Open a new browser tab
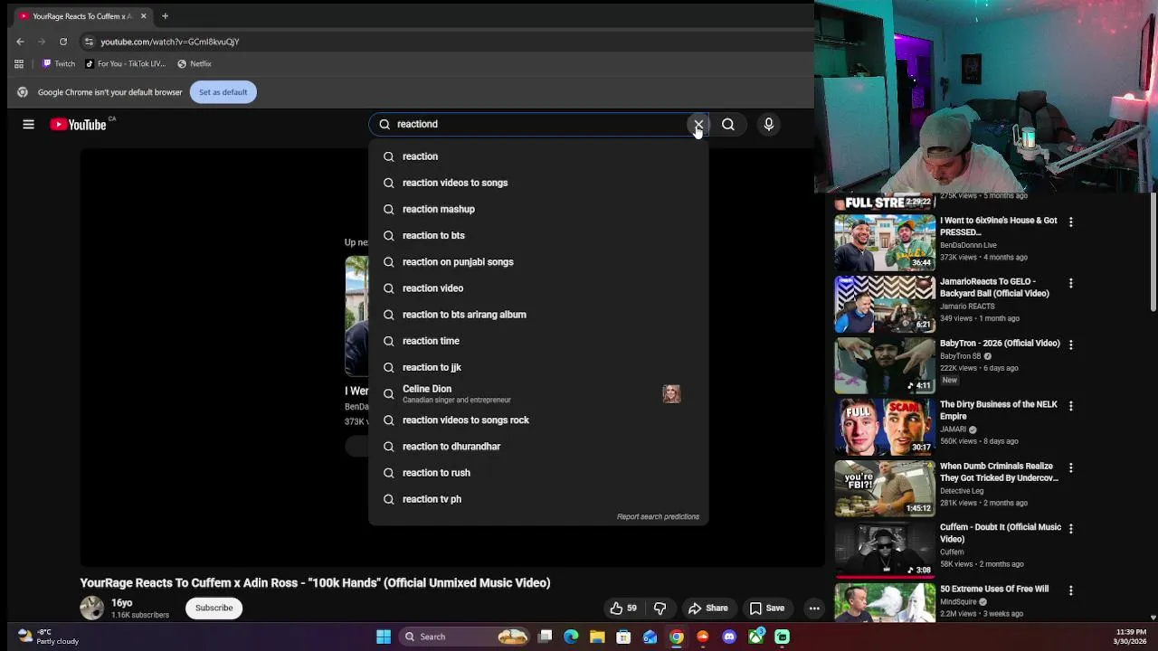Screen dimensions: 1158x651 click(x=165, y=16)
